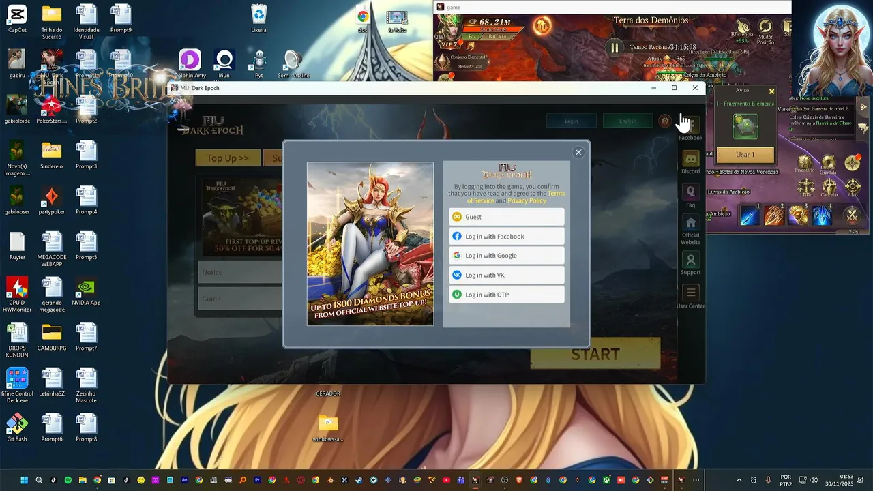Select the Lixeira recycle bin icon
This screenshot has width=873, height=491.
click(258, 19)
